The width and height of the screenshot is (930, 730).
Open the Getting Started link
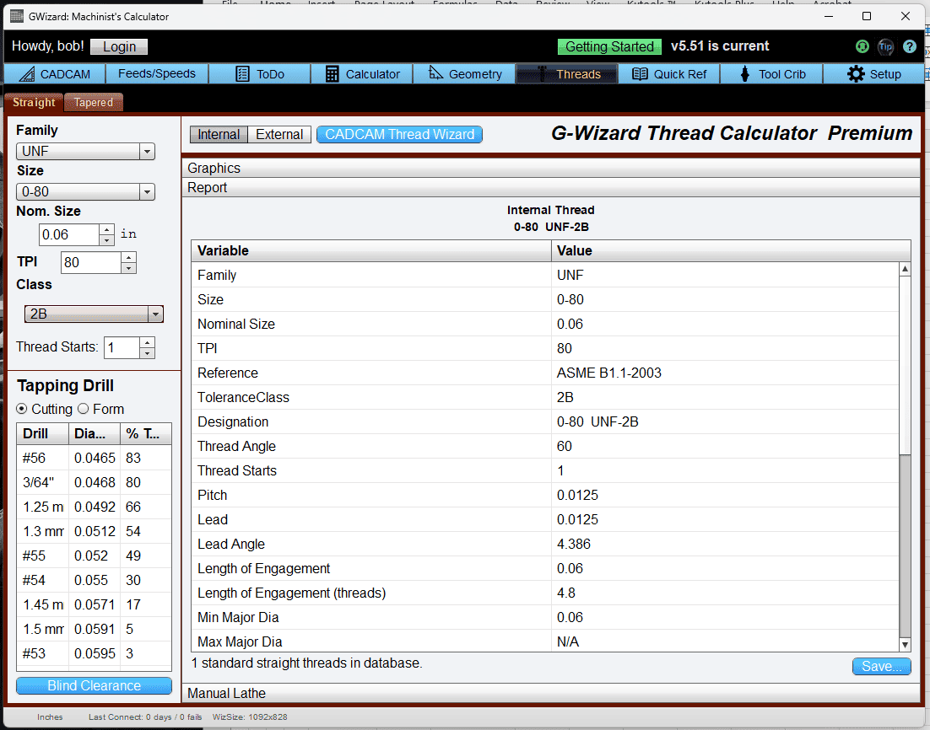(609, 46)
